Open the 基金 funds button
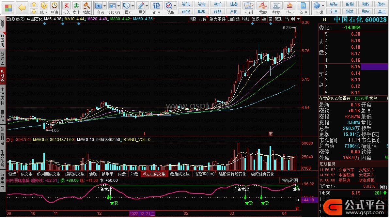Viewport: 390px width, 218px height. tap(382, 11)
